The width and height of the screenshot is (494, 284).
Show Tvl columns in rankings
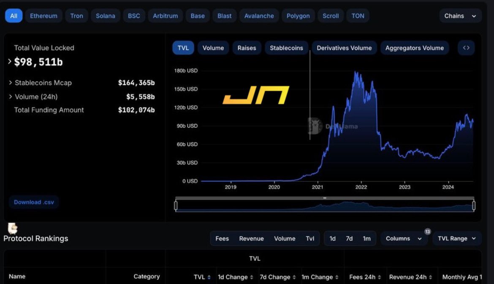310,238
